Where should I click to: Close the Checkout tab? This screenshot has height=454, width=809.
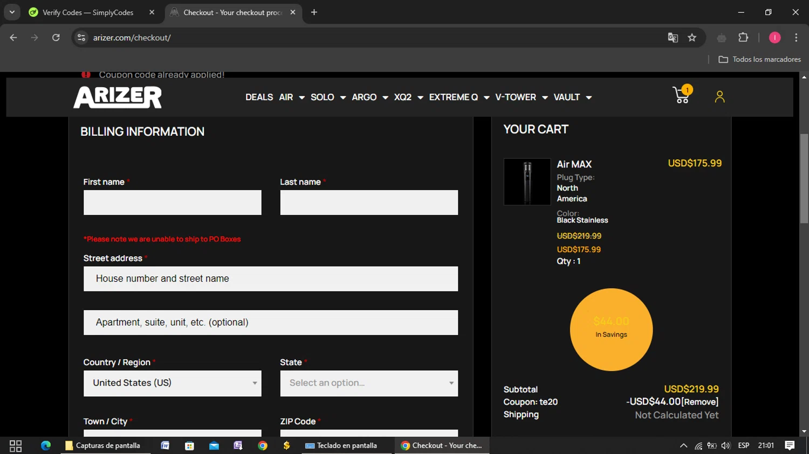292,12
